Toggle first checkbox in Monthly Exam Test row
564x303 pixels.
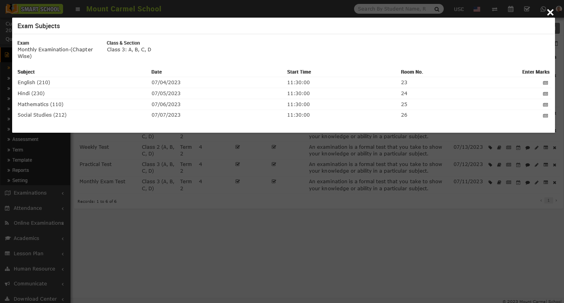click(237, 182)
